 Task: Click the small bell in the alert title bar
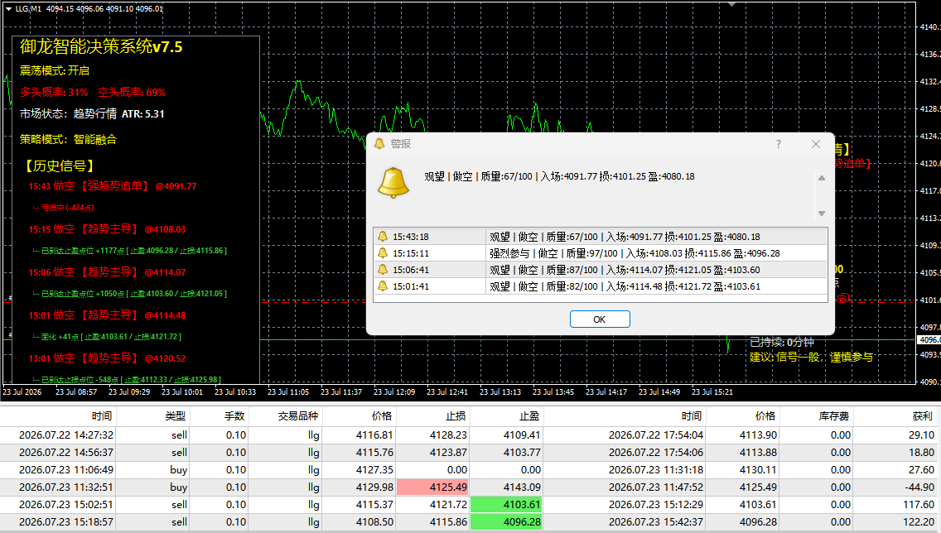[x=379, y=143]
